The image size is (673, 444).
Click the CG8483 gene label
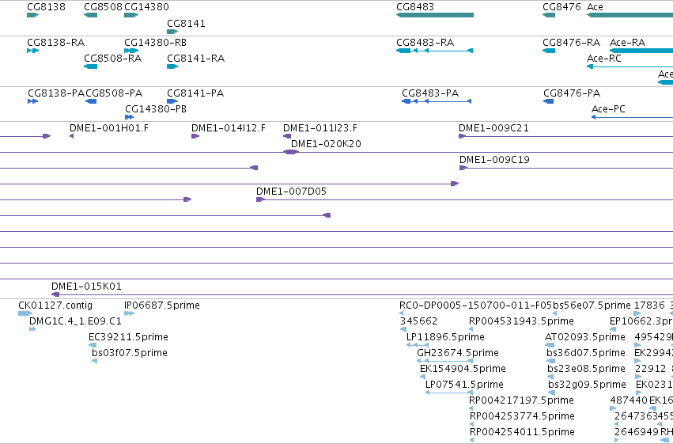(x=415, y=7)
